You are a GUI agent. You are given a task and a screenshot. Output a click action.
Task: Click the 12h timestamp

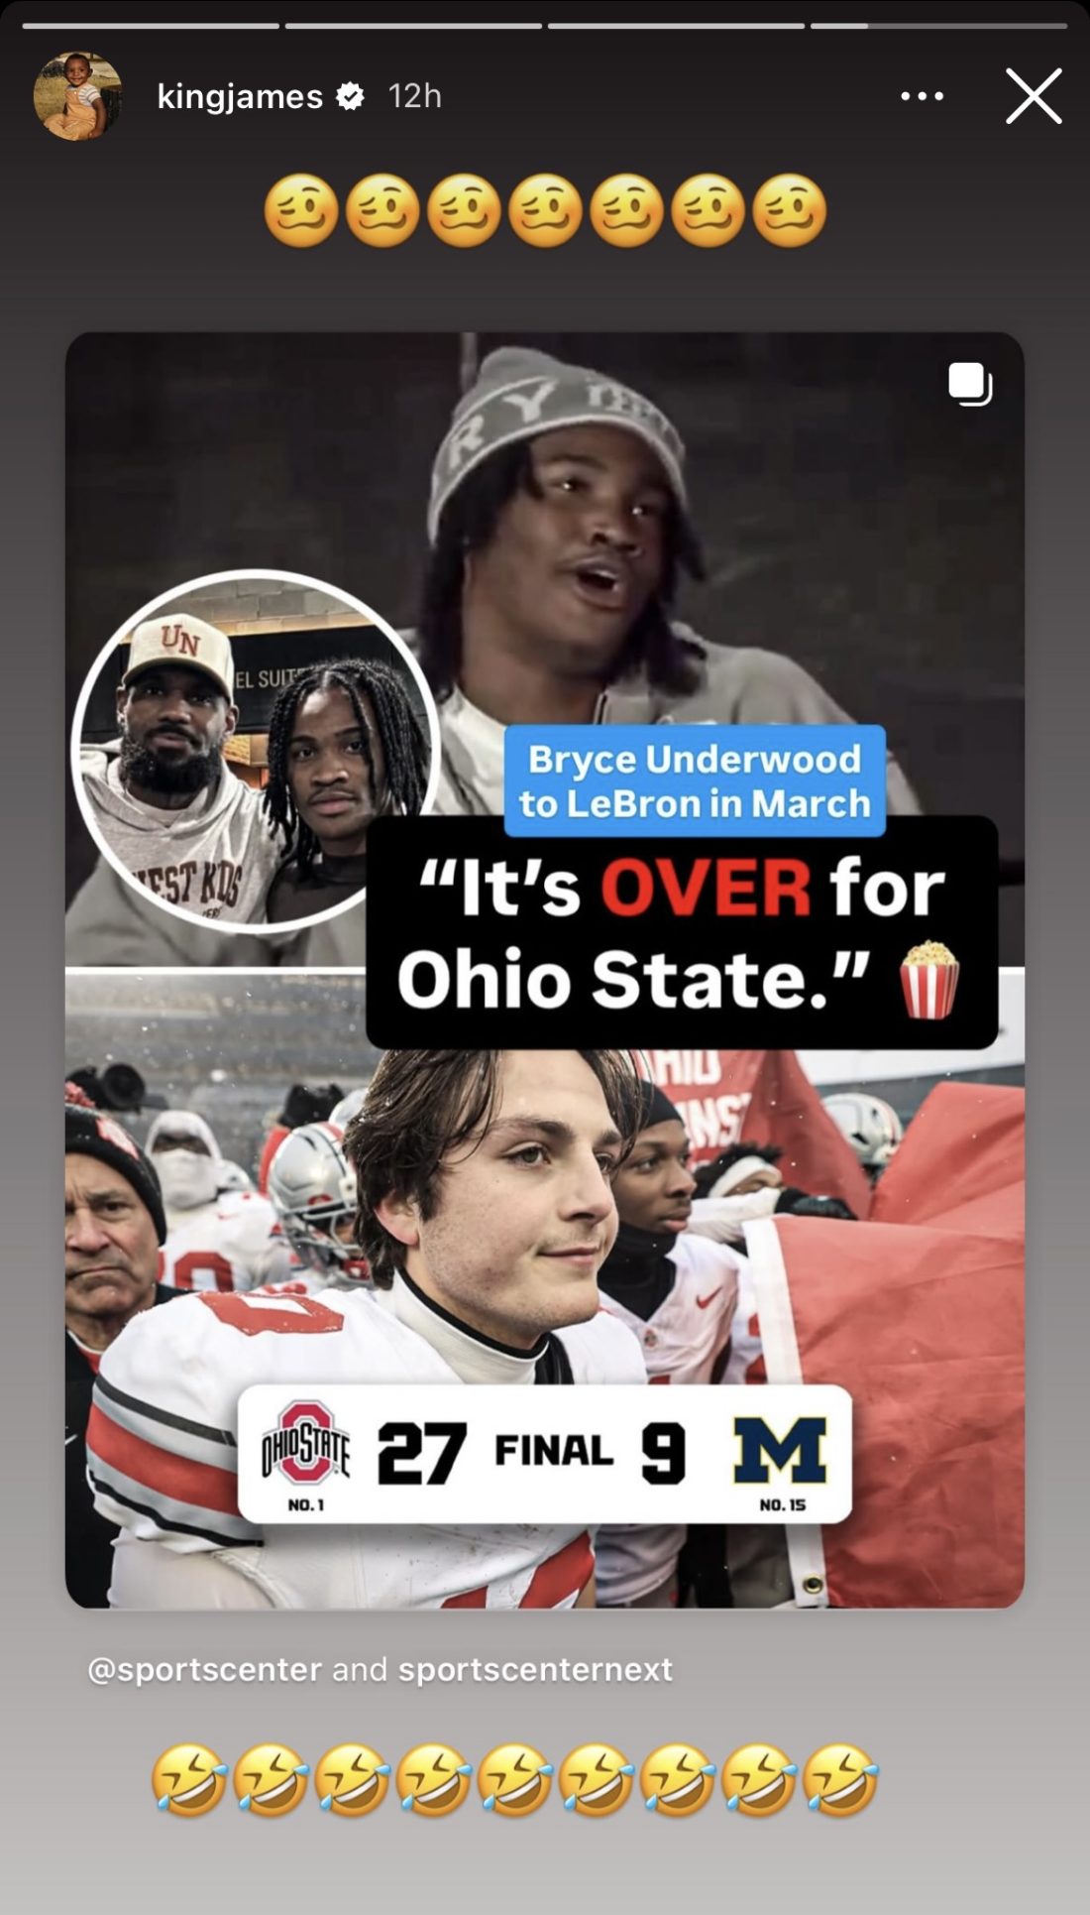414,96
